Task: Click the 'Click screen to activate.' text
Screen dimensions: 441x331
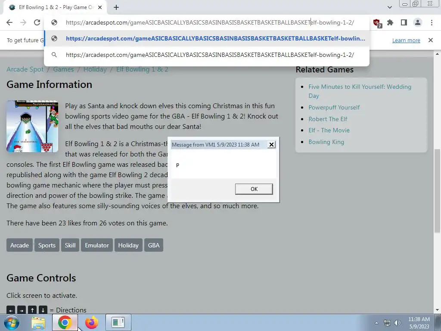Action: pyautogui.click(x=42, y=296)
